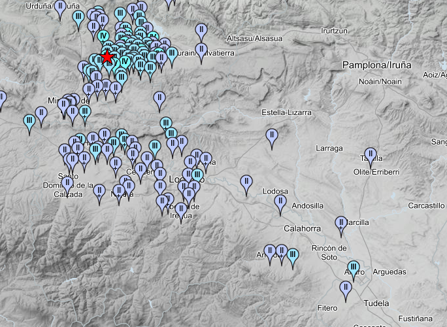This screenshot has width=447, height=327.
Task: Click the red star epicenter marker
Action: point(108,58)
